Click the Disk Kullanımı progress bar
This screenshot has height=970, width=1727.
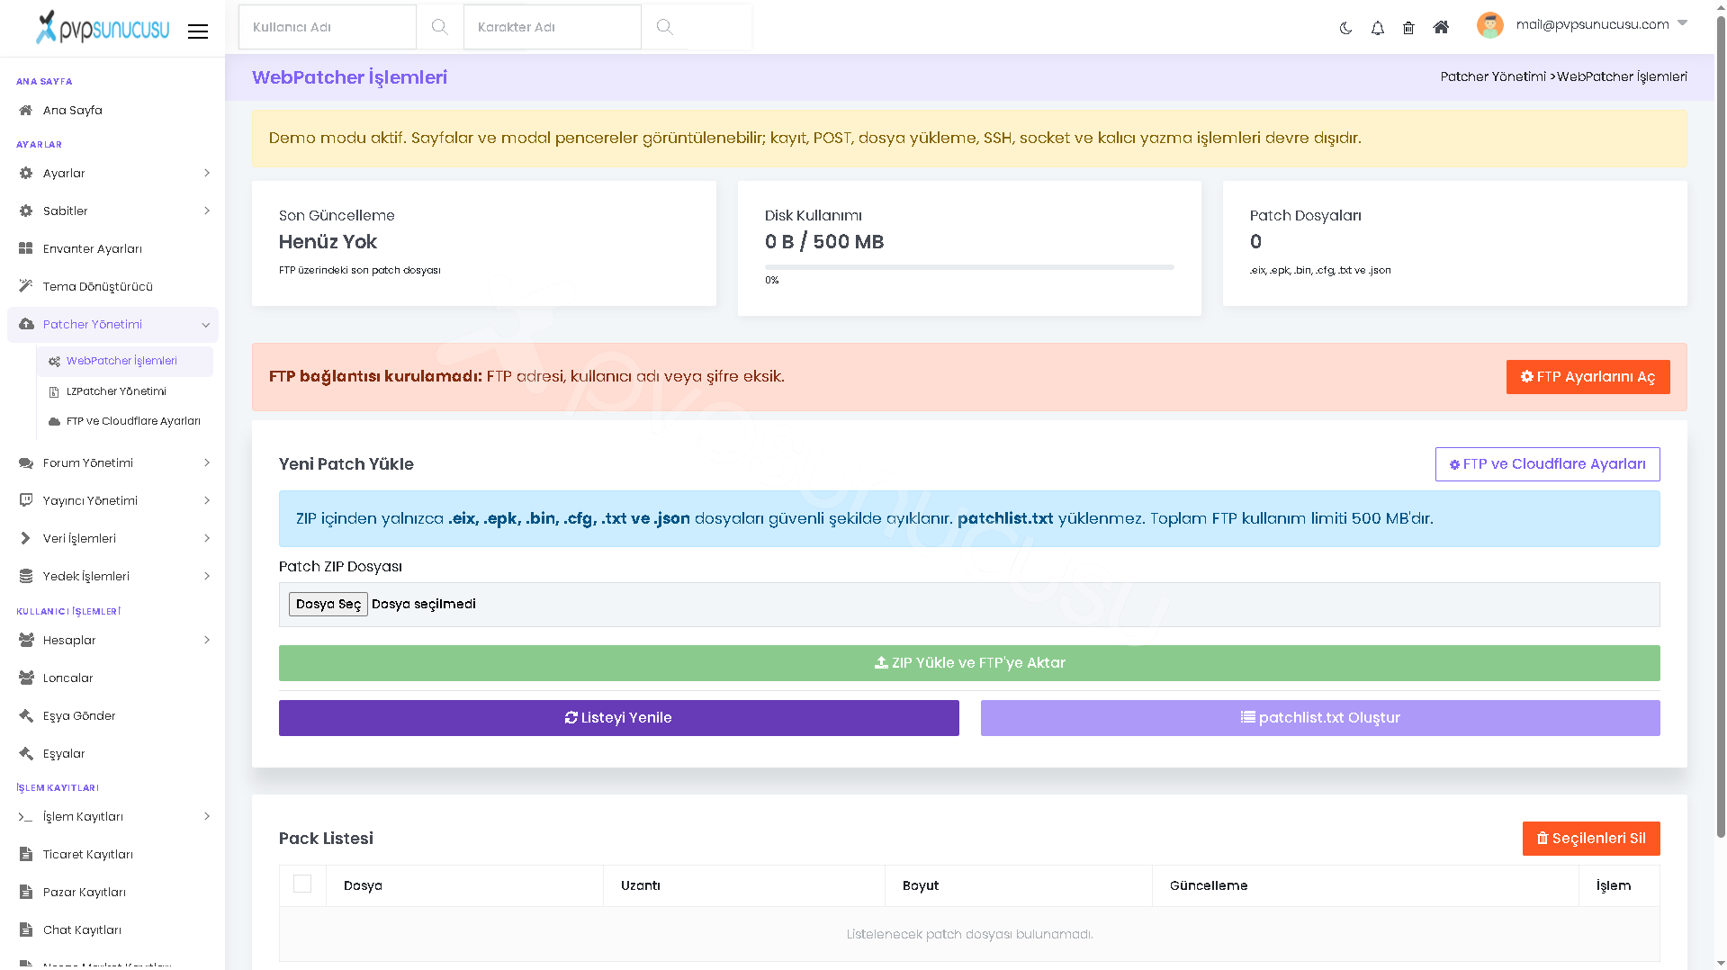pos(969,267)
